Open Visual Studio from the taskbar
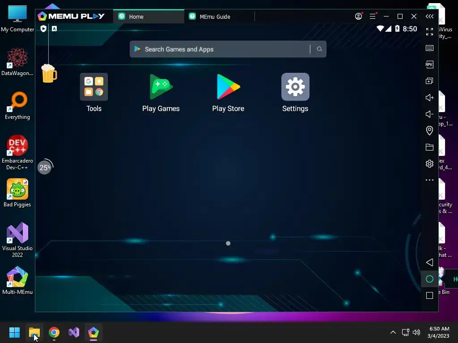The width and height of the screenshot is (458, 343). pos(74,332)
